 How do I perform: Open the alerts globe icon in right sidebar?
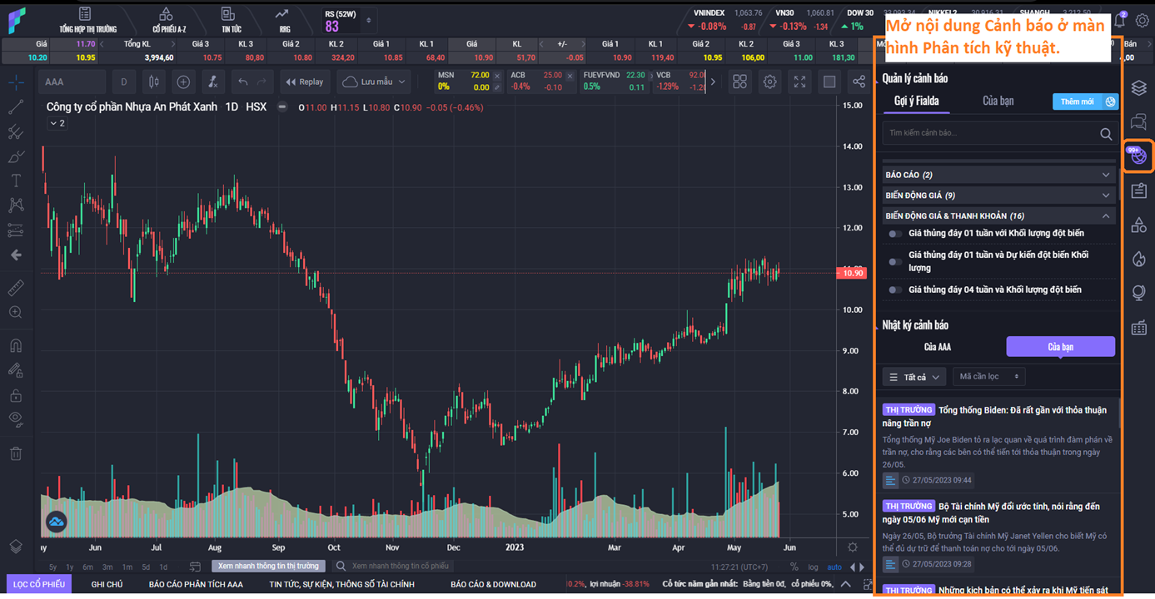click(x=1138, y=156)
